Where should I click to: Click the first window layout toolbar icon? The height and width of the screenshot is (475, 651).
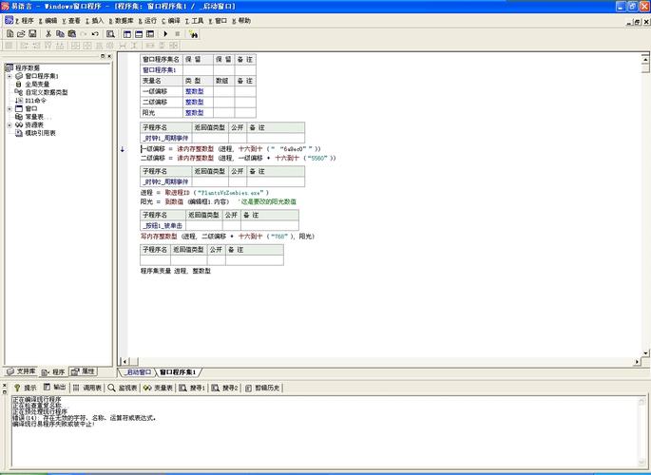coord(127,33)
